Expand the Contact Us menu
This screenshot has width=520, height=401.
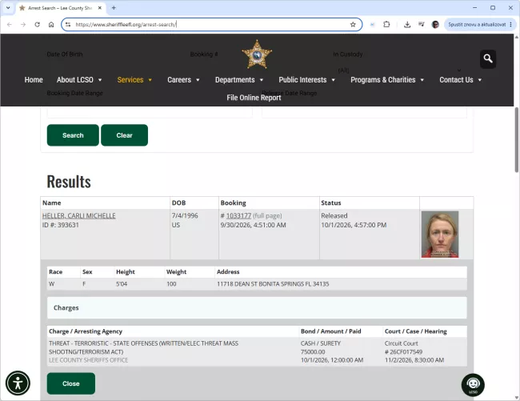[x=460, y=80]
